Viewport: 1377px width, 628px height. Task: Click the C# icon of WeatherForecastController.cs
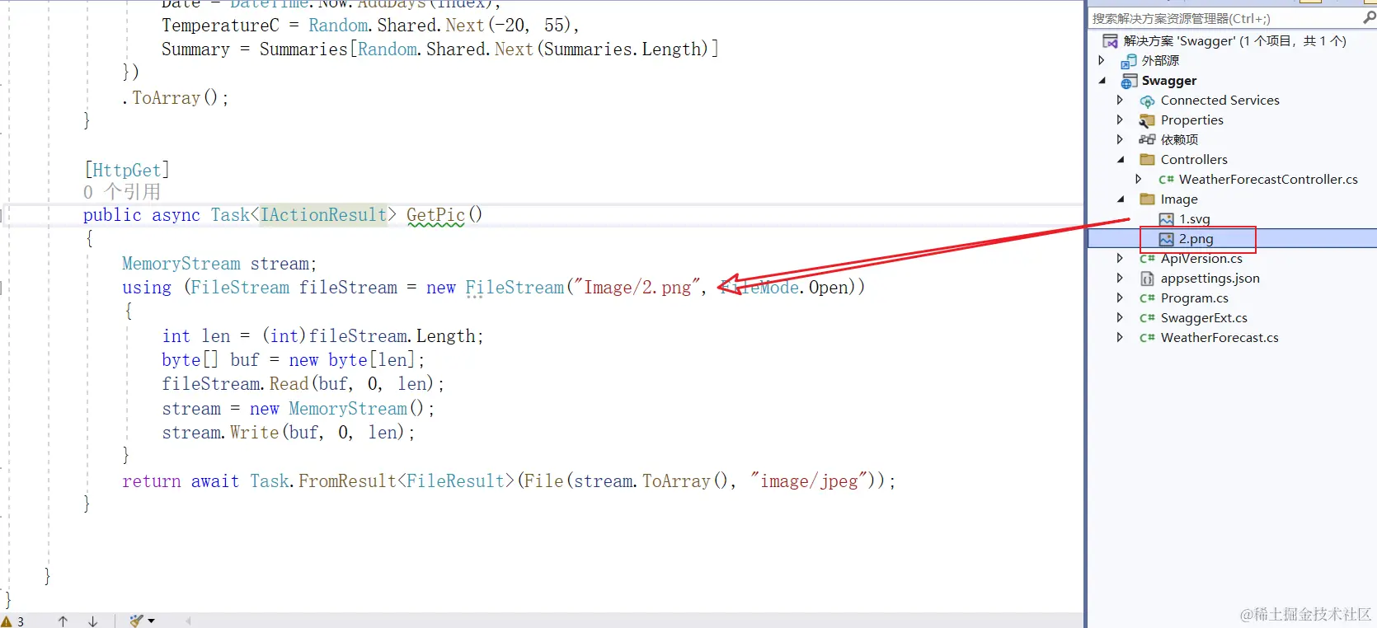coord(1166,180)
